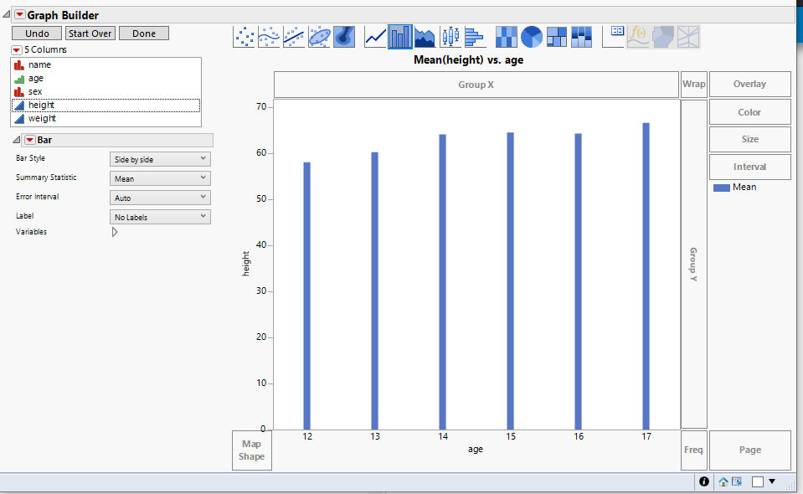Open the Summary Statistic dropdown

point(159,178)
